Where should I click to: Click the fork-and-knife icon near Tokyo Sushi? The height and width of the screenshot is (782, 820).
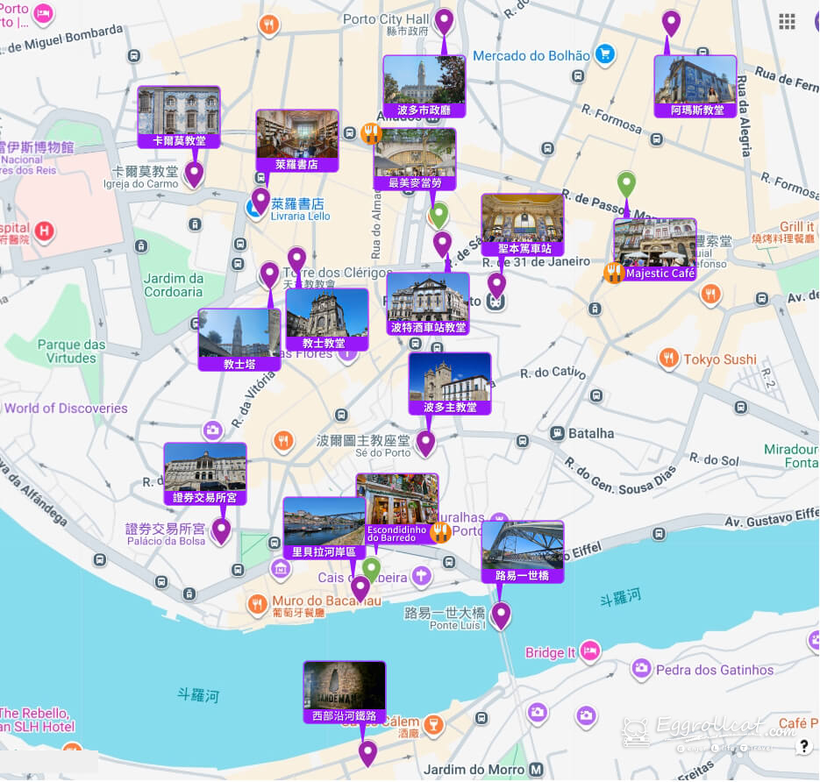coord(668,359)
